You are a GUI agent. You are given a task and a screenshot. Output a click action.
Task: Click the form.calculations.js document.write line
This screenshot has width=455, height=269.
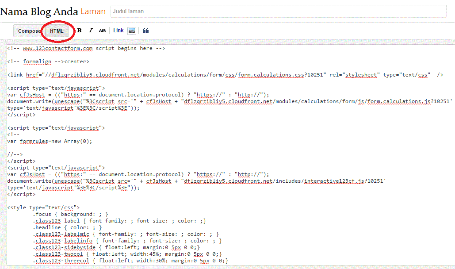pos(230,101)
